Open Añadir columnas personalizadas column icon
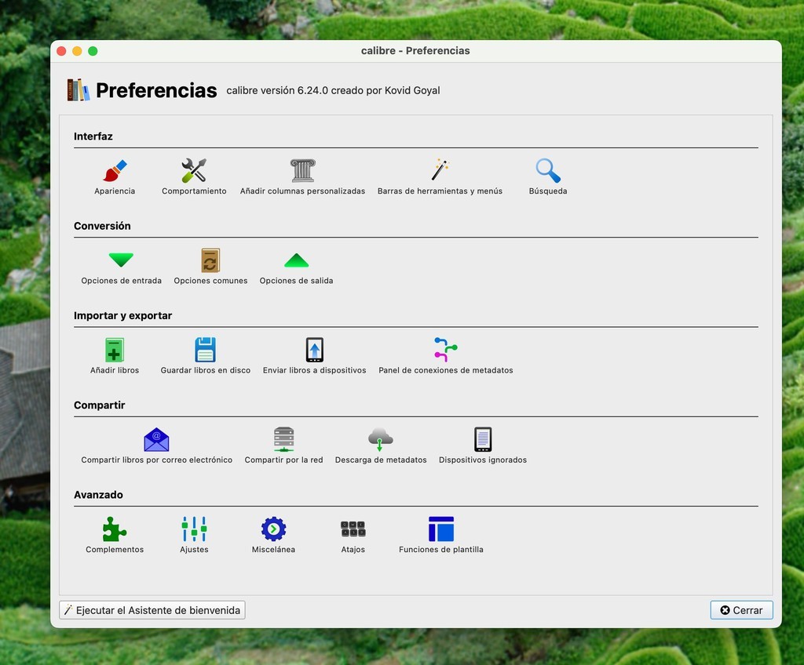Image resolution: width=804 pixels, height=665 pixels. [x=302, y=171]
